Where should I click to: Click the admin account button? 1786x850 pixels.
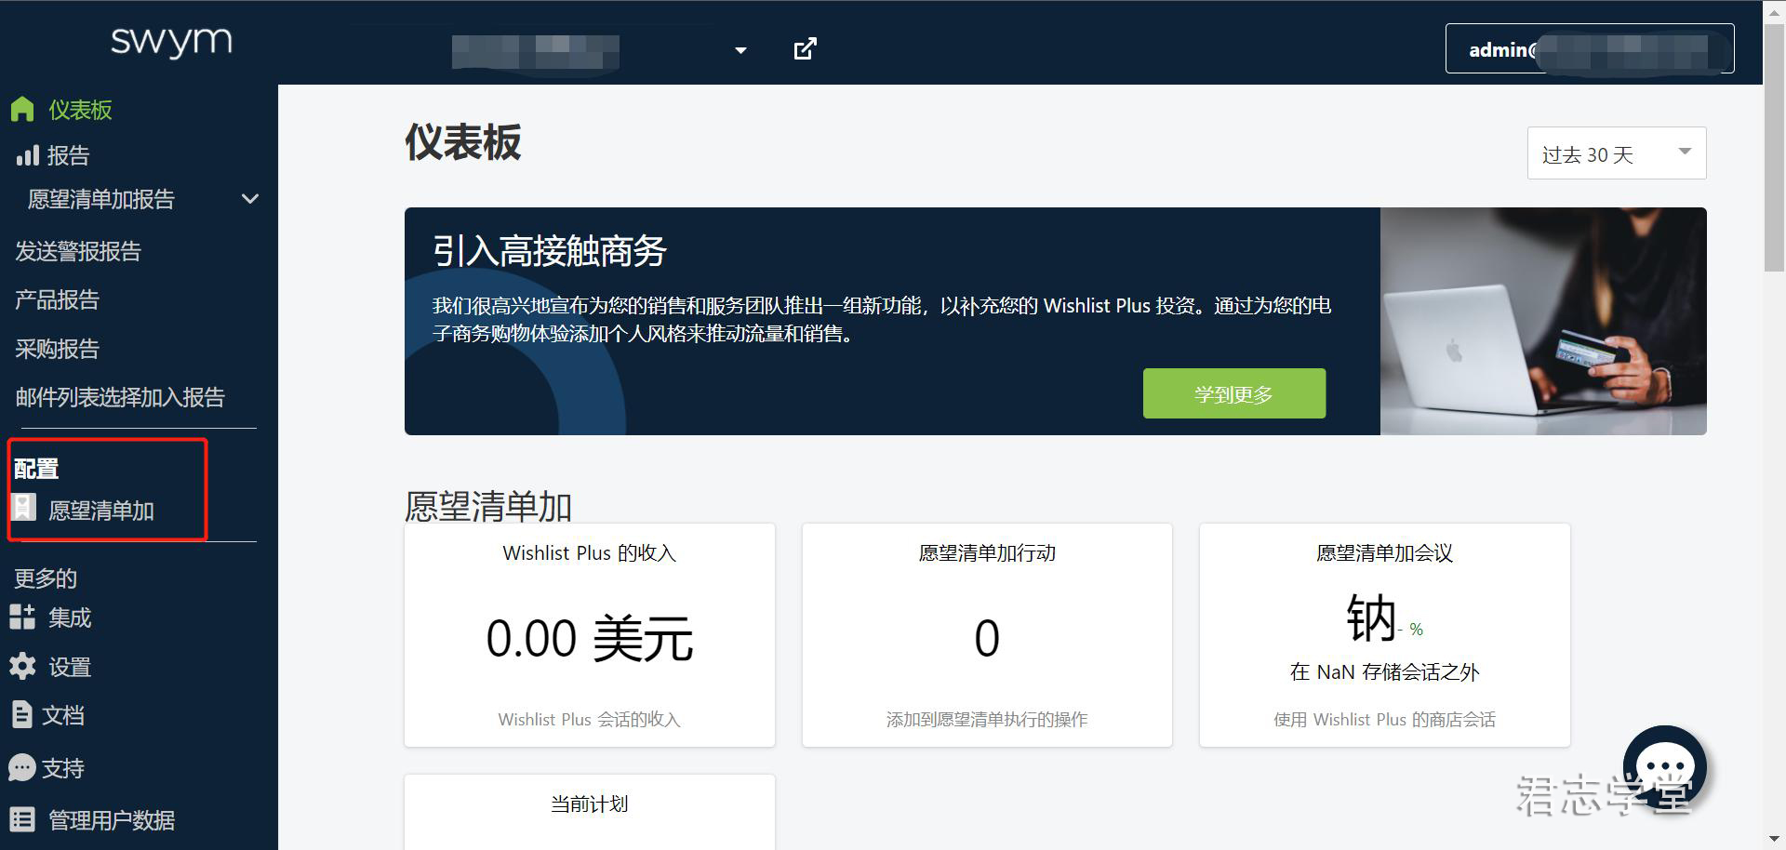[x=1590, y=48]
